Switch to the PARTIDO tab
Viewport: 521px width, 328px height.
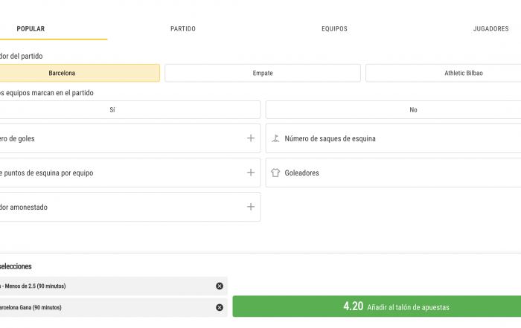[183, 29]
